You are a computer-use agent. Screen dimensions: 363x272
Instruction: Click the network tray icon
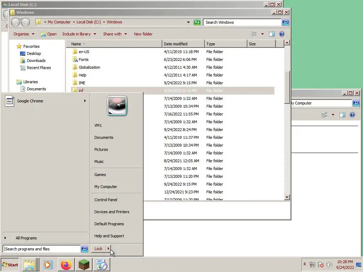[312, 264]
